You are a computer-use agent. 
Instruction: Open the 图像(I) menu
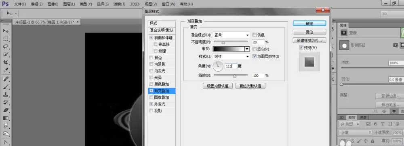[53, 4]
